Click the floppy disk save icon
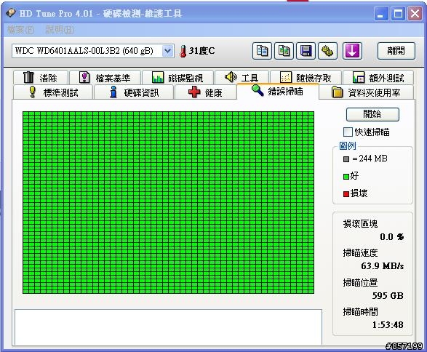Viewport: 427px width, 352px height. click(306, 51)
